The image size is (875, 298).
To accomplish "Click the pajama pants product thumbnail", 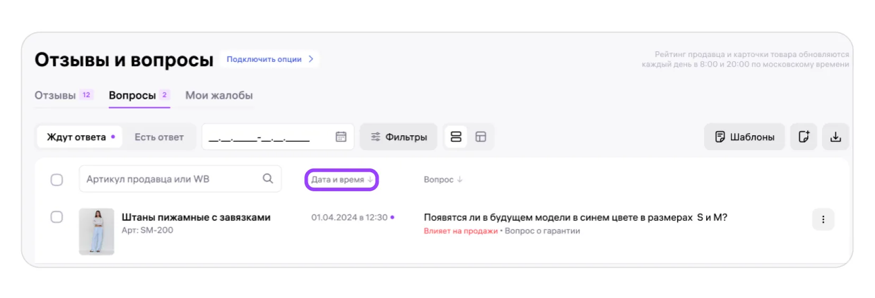I will coord(96,231).
